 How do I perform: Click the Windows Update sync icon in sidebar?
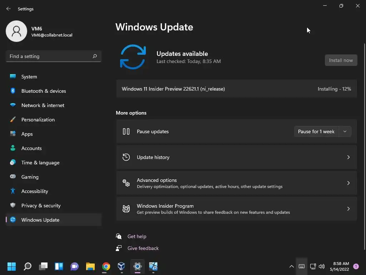point(13,219)
